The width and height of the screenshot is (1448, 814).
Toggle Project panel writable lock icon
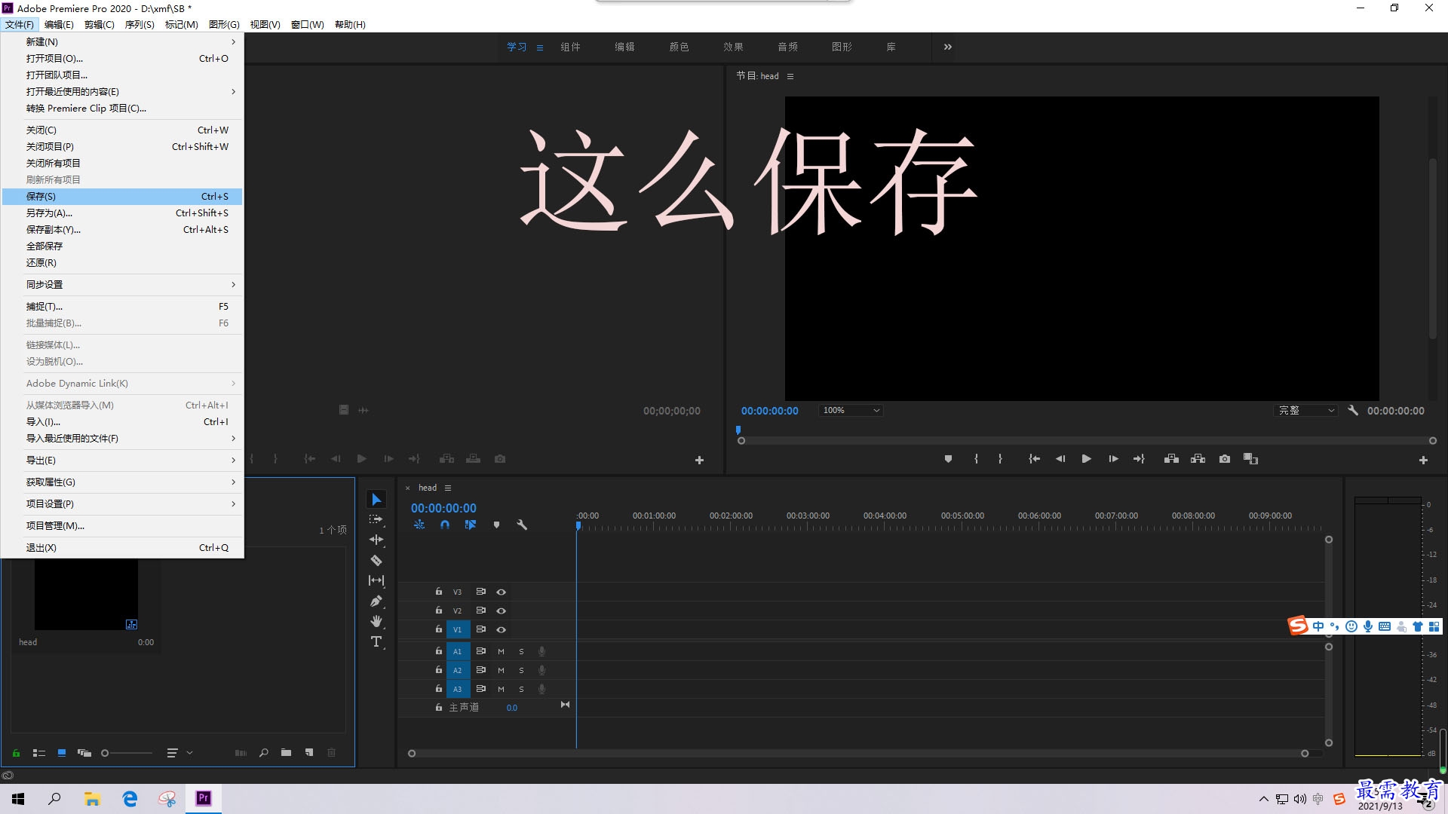(16, 752)
